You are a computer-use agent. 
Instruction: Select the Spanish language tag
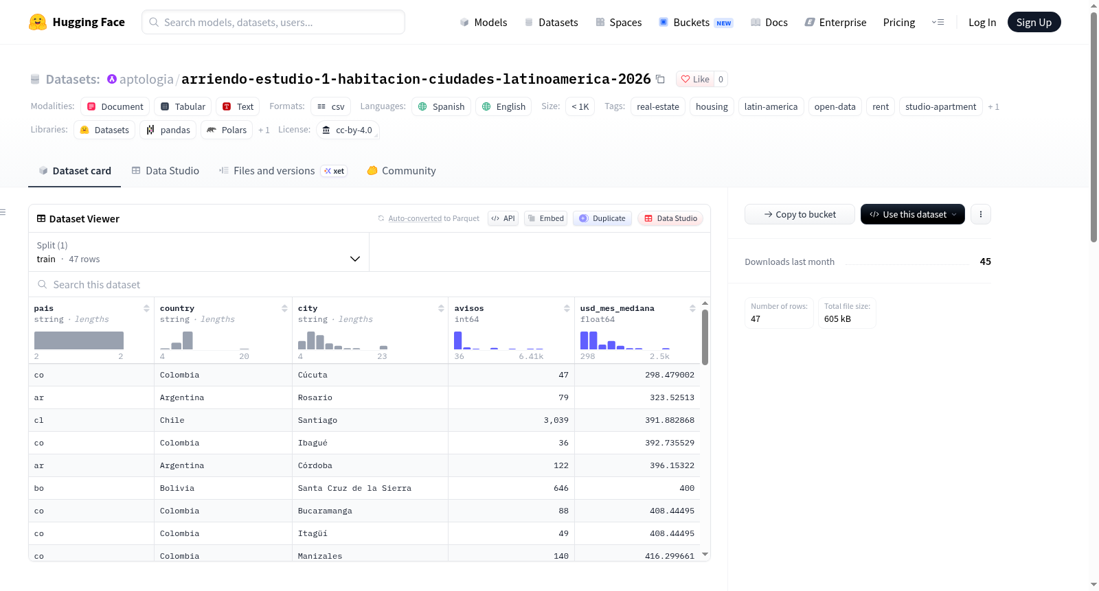(441, 106)
